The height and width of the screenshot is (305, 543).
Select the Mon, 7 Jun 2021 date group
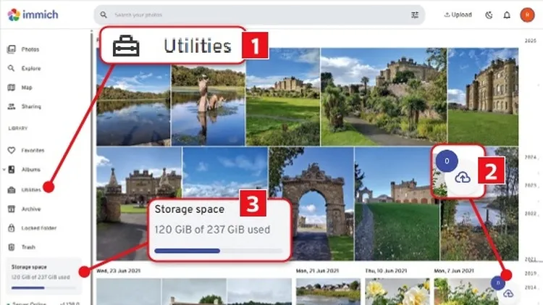[454, 271]
